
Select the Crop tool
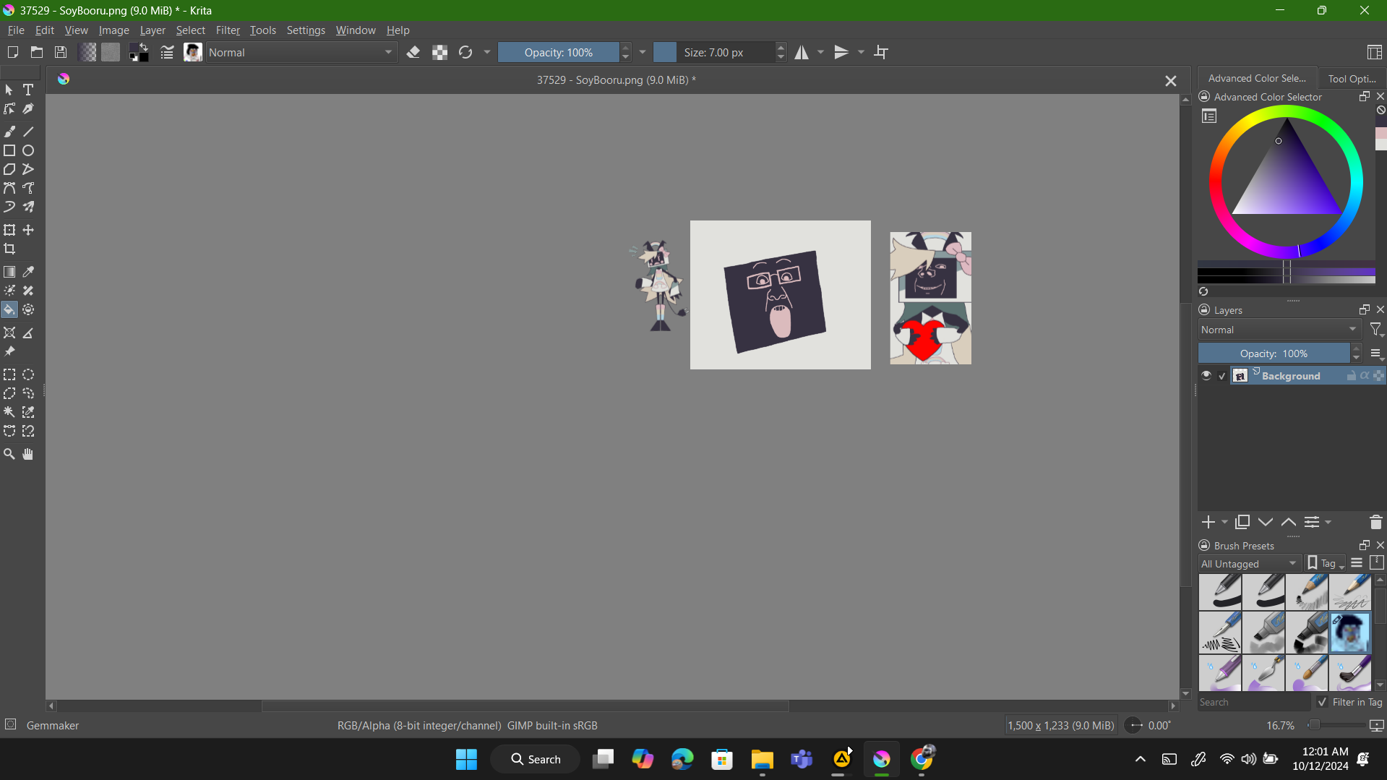pyautogui.click(x=9, y=249)
